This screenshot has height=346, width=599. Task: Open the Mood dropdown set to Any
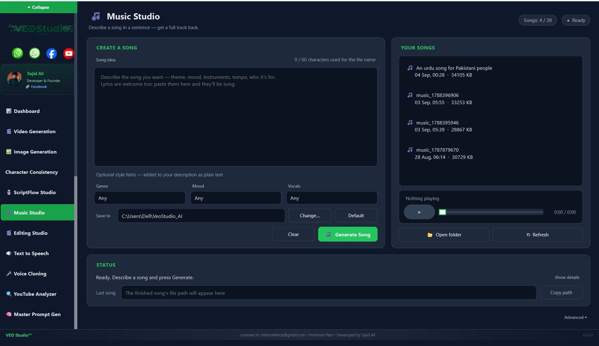click(x=236, y=198)
